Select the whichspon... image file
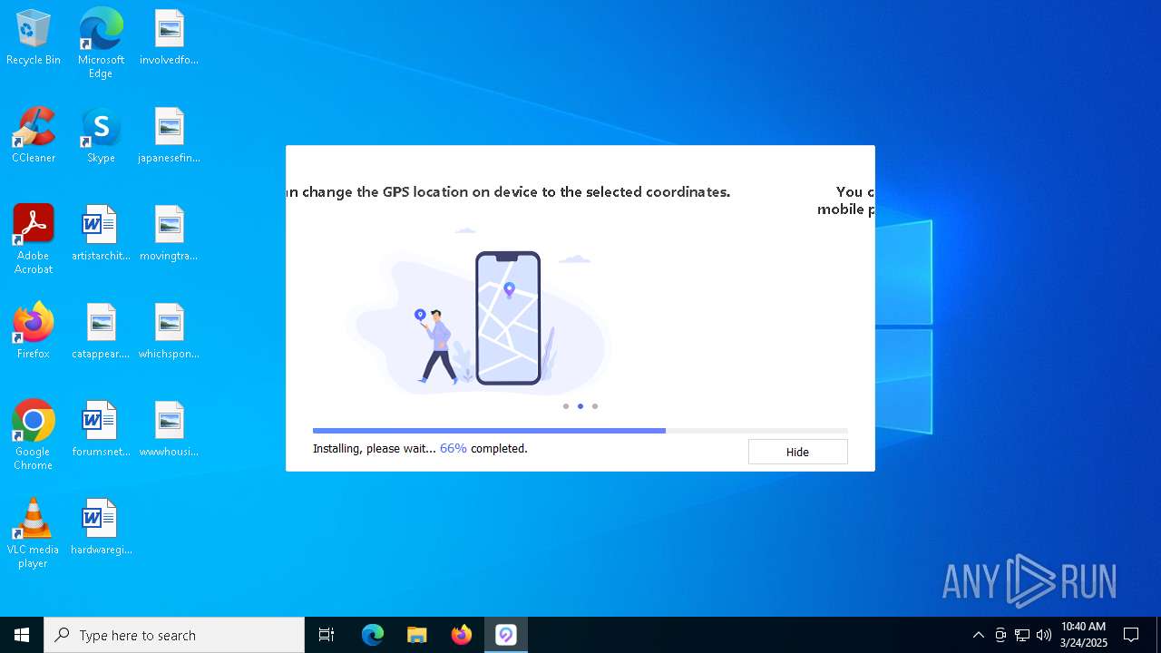This screenshot has width=1161, height=653. click(169, 332)
